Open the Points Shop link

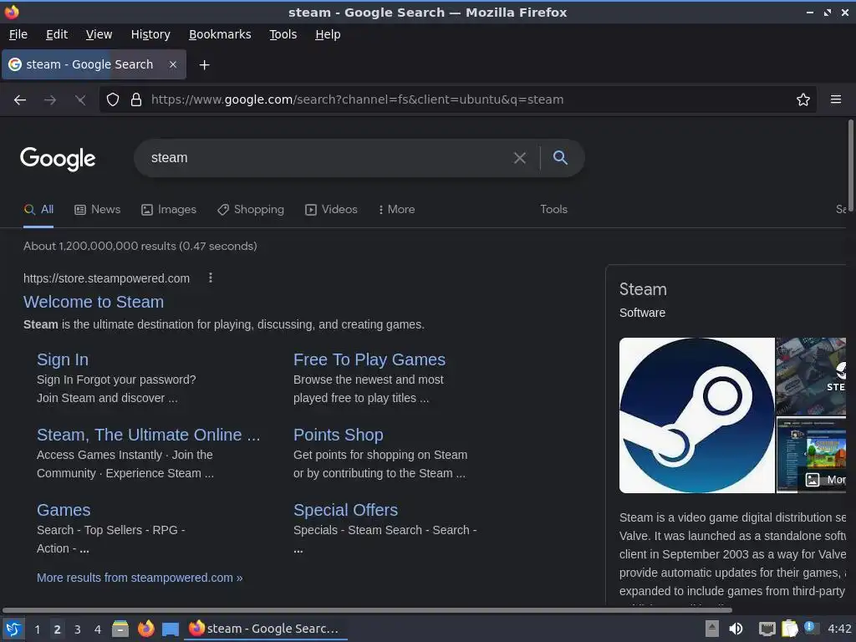click(x=338, y=435)
